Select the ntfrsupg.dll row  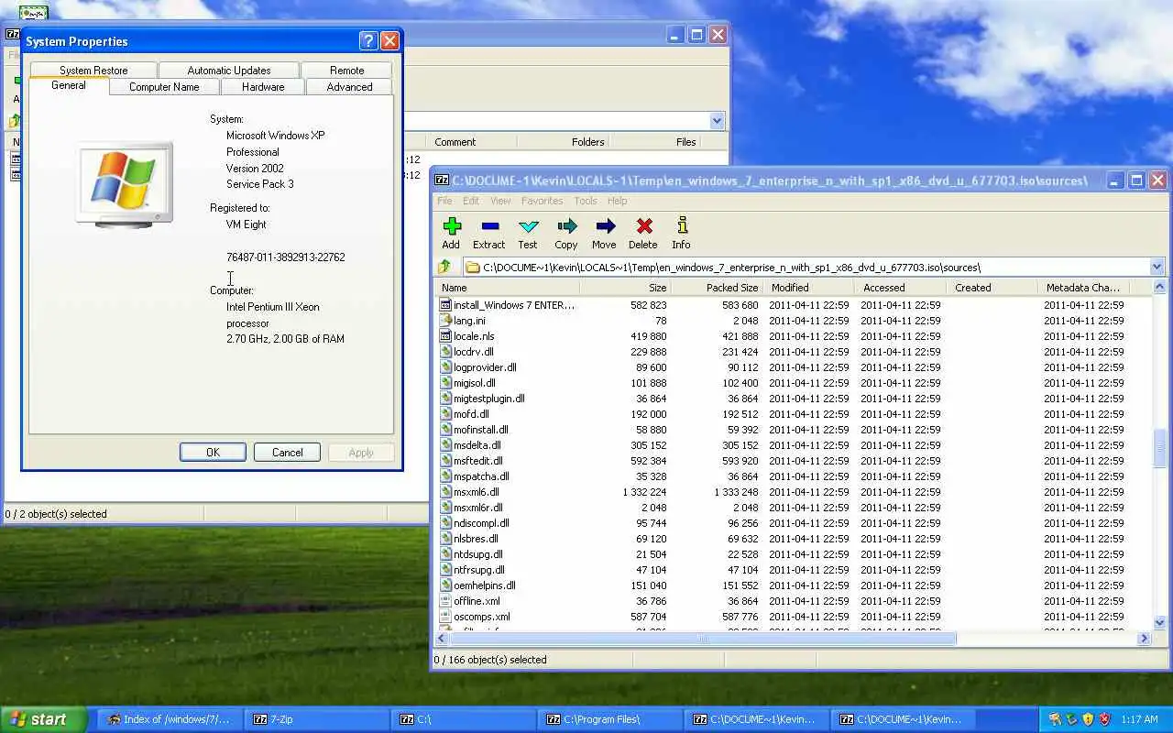pyautogui.click(x=793, y=570)
